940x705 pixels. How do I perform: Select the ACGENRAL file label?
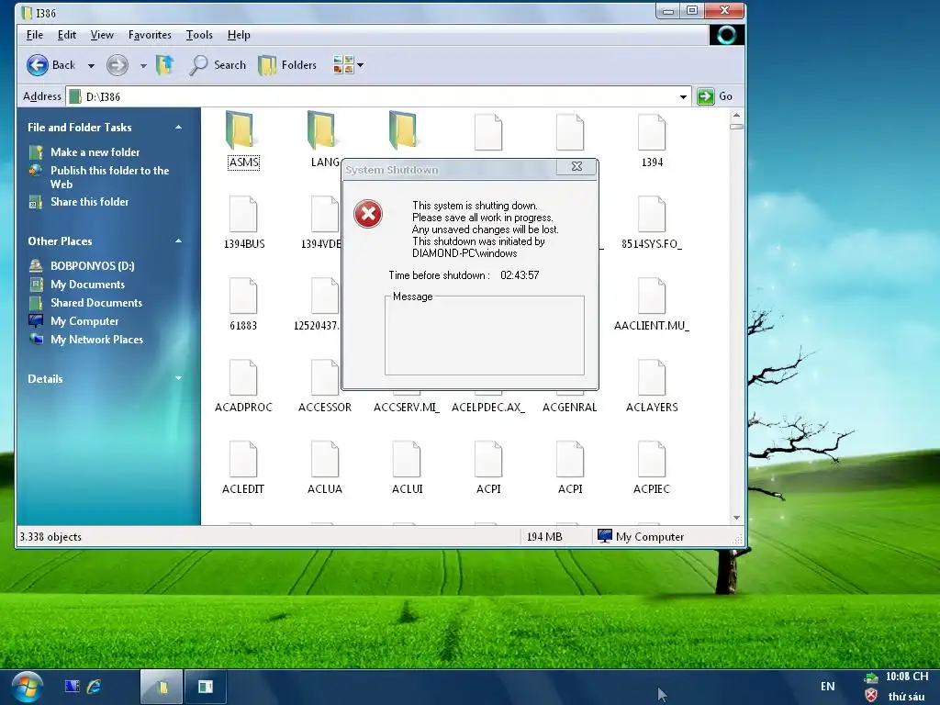pyautogui.click(x=569, y=407)
